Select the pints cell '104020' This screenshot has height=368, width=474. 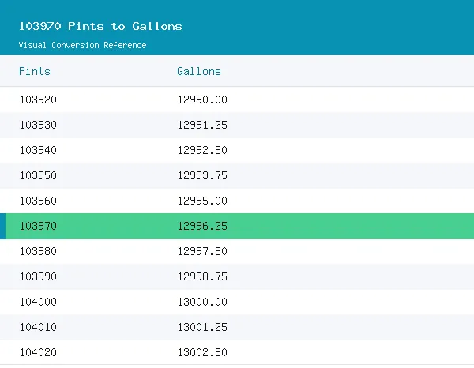tap(38, 352)
